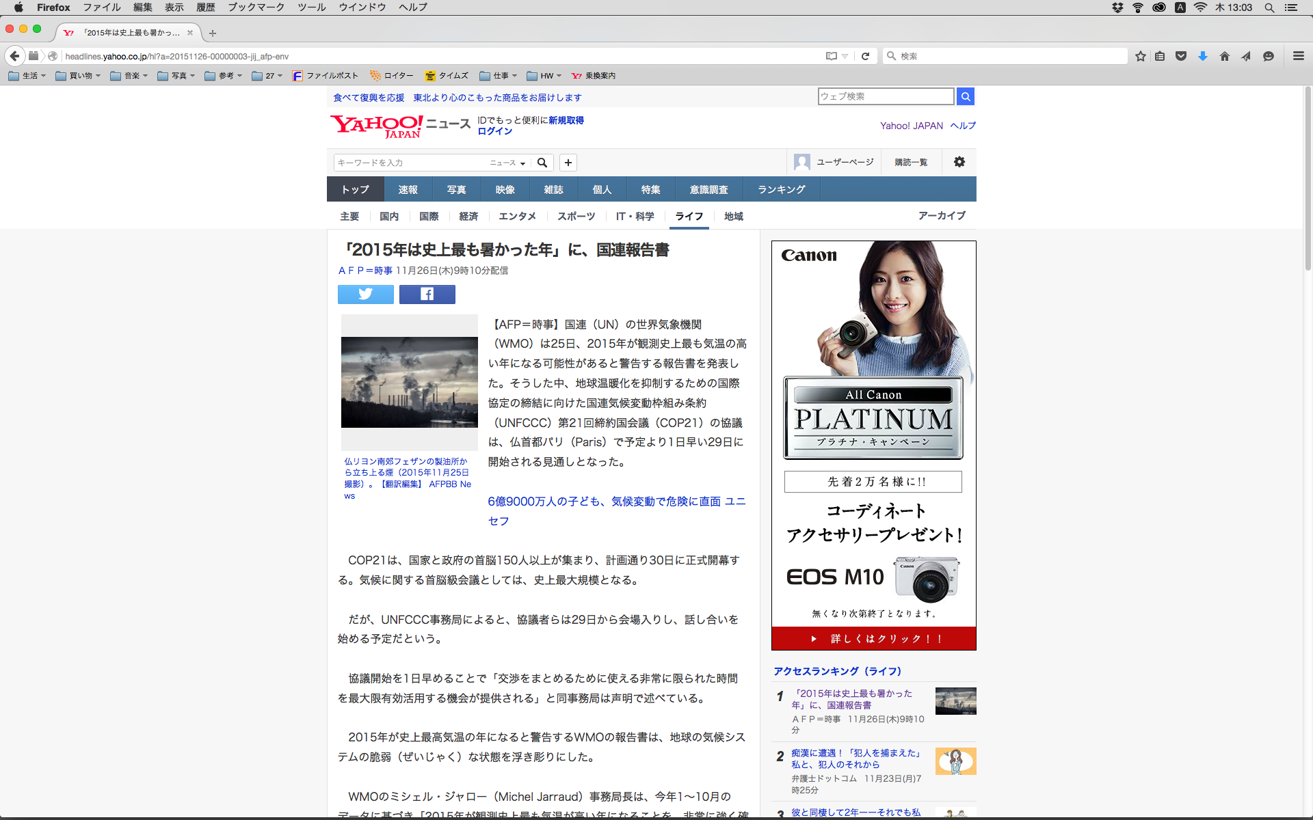The height and width of the screenshot is (820, 1313).
Task: Switch to the ランキング navigation tab
Action: point(781,189)
